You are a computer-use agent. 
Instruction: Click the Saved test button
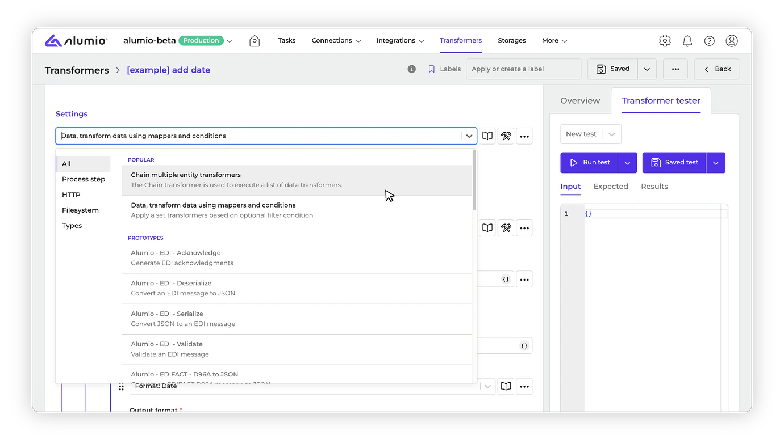point(674,163)
